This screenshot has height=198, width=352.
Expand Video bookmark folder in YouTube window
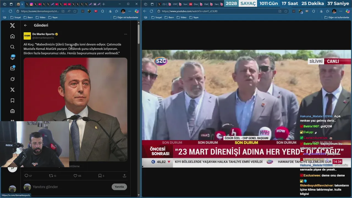(182, 17)
